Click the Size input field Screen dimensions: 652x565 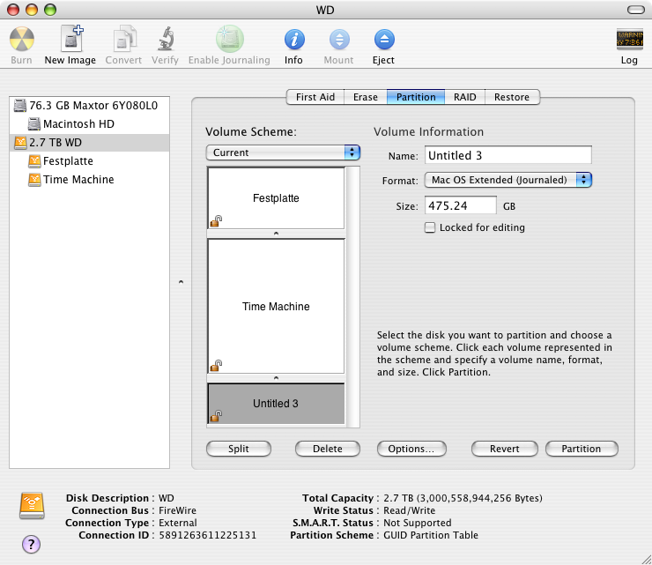pos(460,205)
